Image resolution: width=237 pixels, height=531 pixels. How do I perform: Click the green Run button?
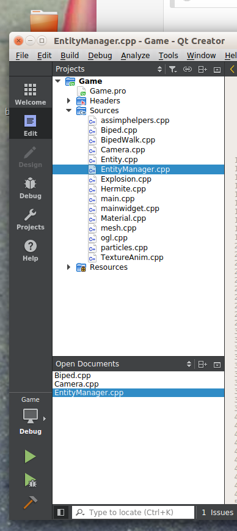coord(30,456)
